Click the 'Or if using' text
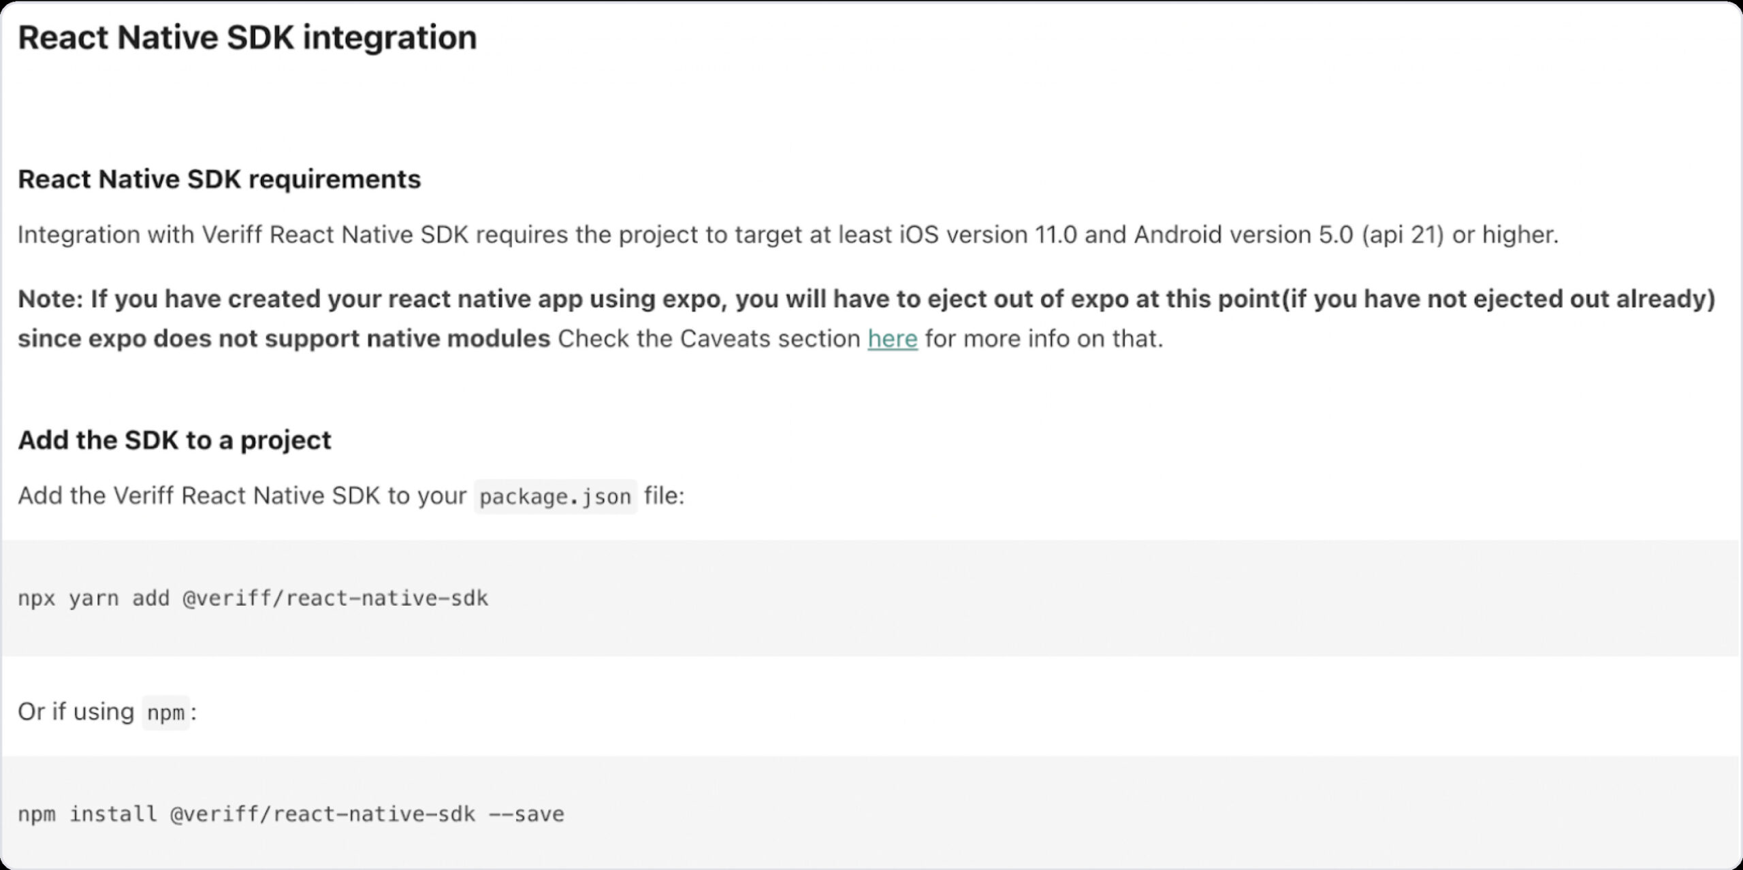 coord(76,712)
